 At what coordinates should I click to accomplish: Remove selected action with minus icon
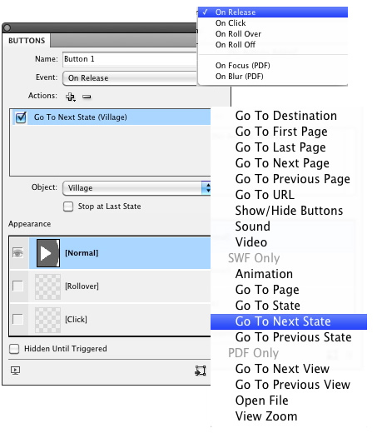[x=87, y=97]
